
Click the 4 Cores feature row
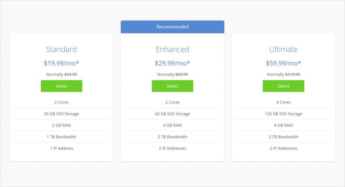283,102
